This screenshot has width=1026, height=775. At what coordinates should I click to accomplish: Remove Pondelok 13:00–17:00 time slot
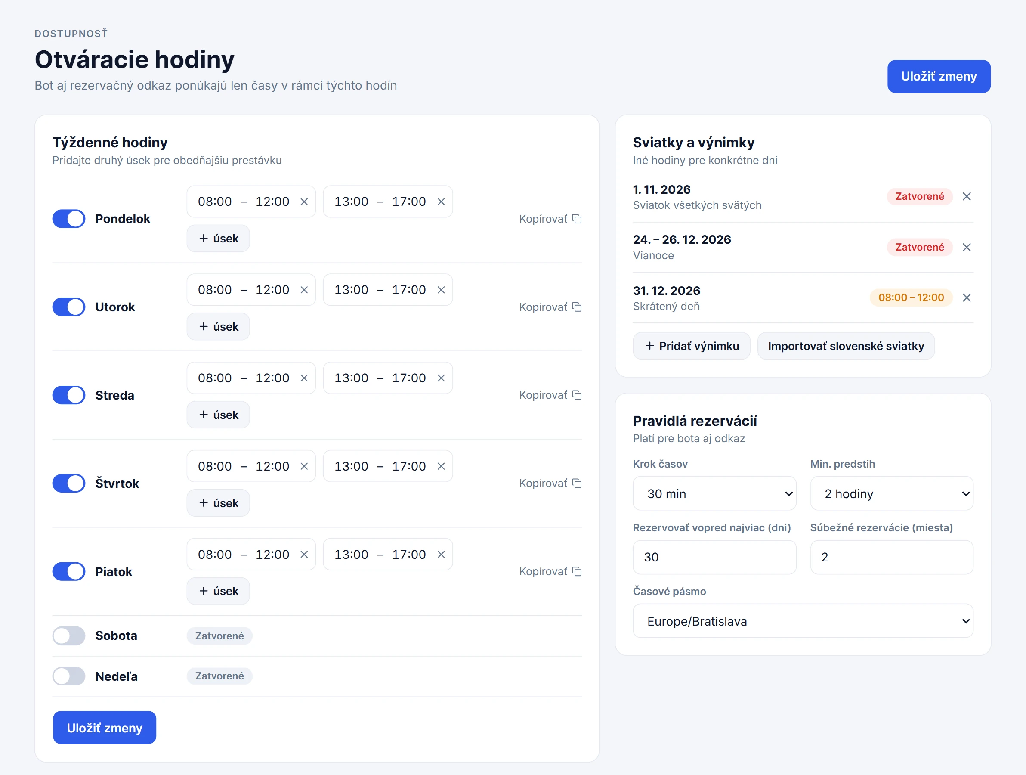point(441,202)
